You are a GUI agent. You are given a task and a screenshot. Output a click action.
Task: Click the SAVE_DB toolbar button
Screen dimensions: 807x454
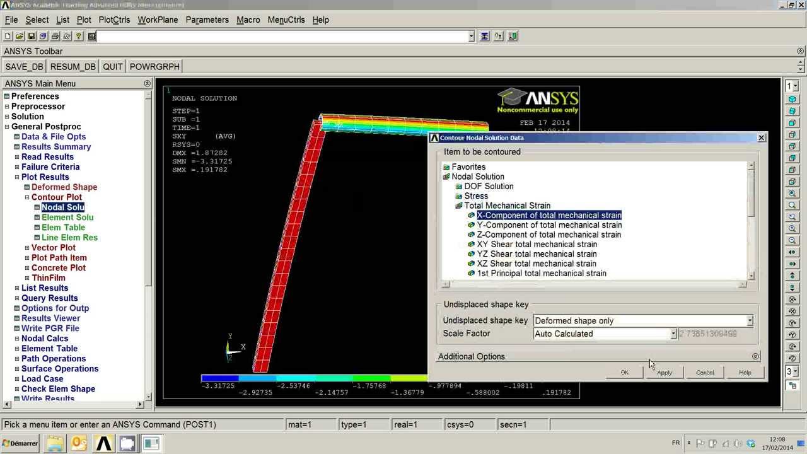tap(24, 66)
